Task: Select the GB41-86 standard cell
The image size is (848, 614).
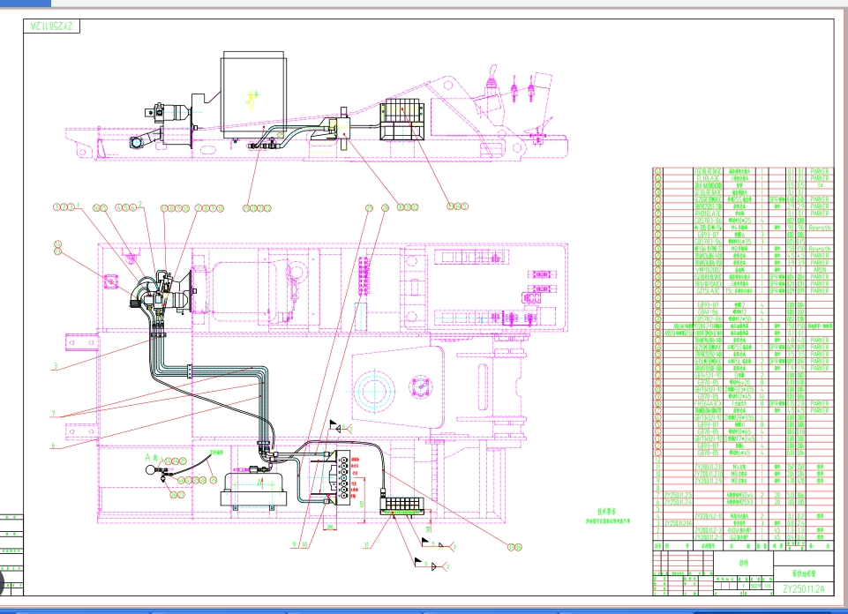Action: point(708,312)
